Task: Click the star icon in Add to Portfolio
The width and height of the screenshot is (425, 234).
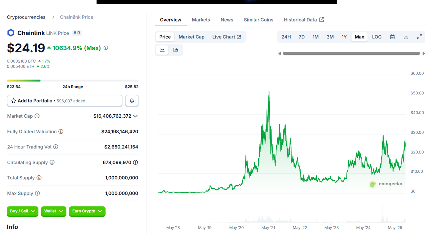Action: coord(14,101)
